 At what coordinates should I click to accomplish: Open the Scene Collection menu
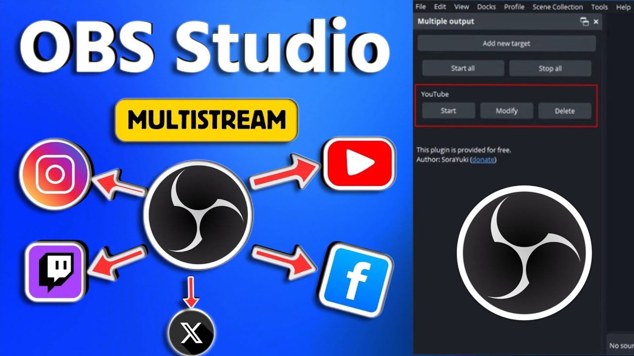pos(558,7)
